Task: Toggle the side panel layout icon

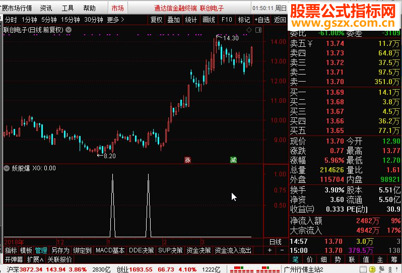Action: tap(258, 30)
